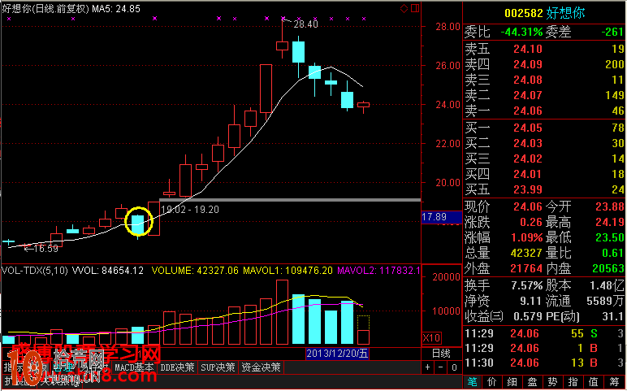The width and height of the screenshot is (627, 391).
Task: Click the 卖二 24.07 order row
Action: [544, 95]
